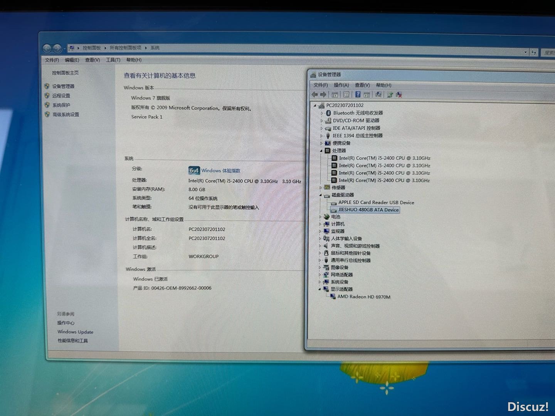555x416 pixels.
Task: Click Forward button in System window
Action: [x=57, y=48]
